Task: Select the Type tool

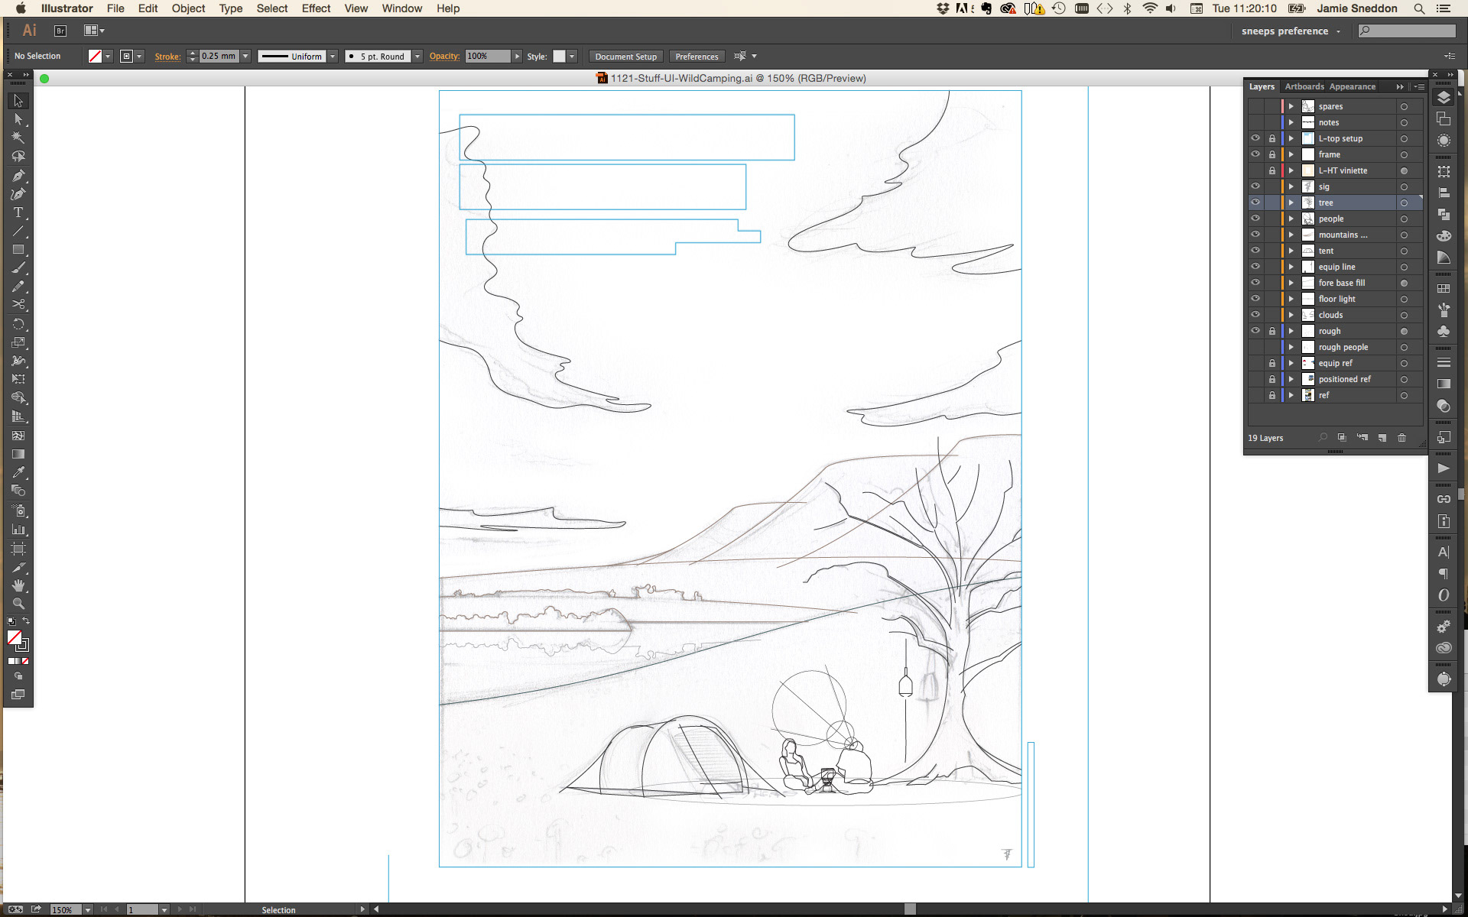Action: (x=18, y=212)
